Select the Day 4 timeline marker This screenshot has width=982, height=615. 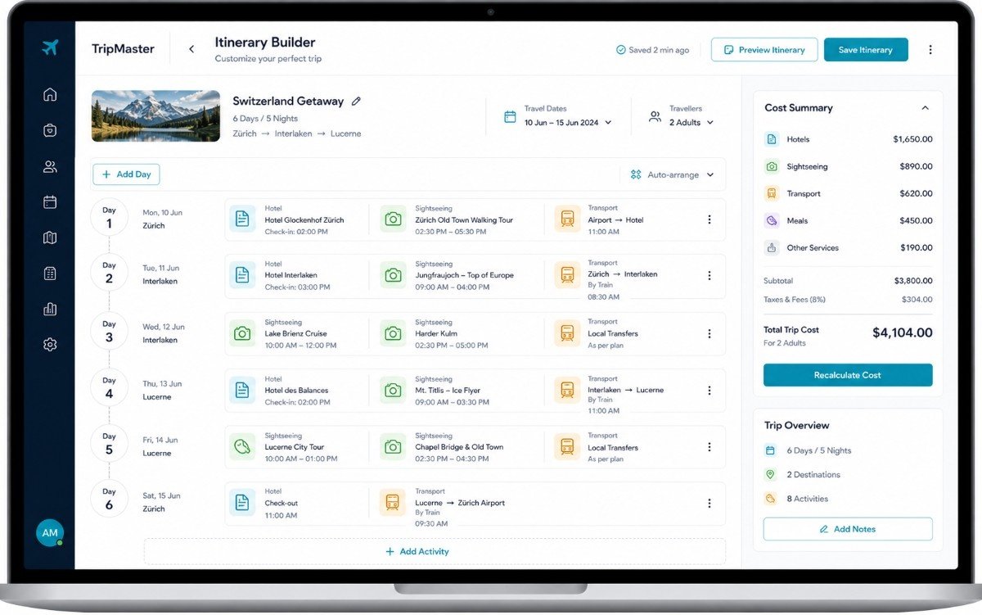point(109,388)
